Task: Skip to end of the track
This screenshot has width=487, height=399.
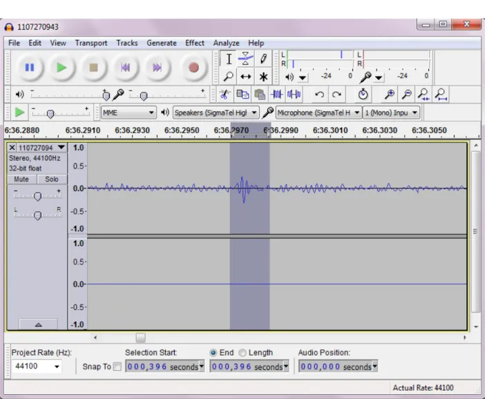Action: point(157,68)
